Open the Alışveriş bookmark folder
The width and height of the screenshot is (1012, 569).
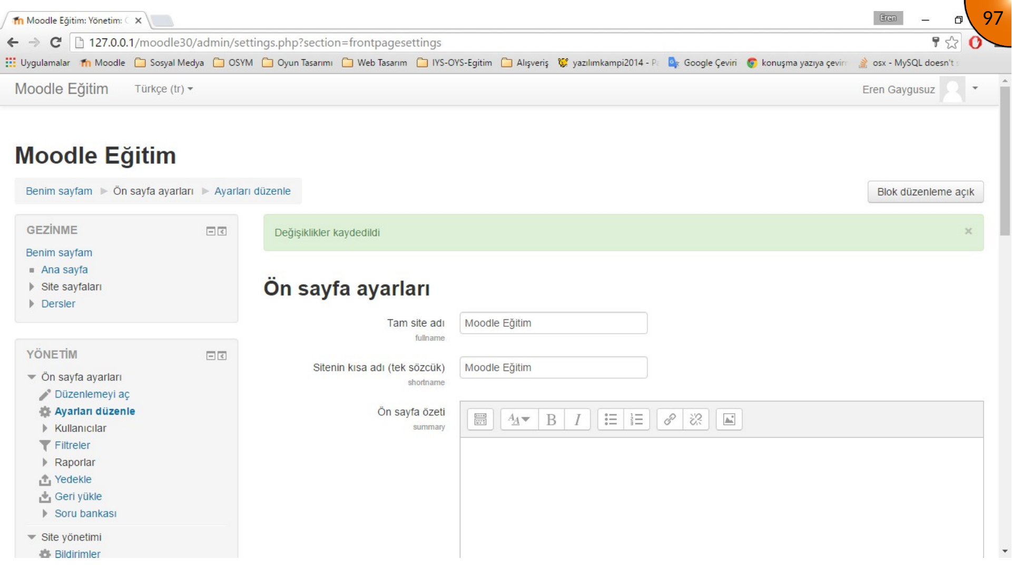[x=525, y=63]
